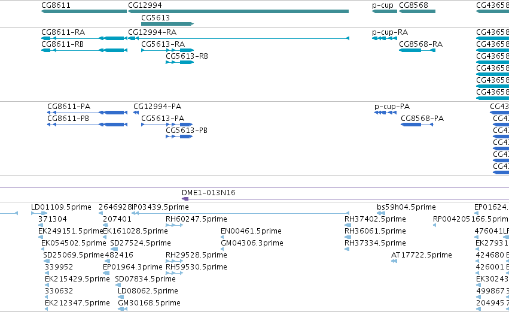This screenshot has height=312, width=509.
Task: Select the RH37402.5prime EST label
Action: pyautogui.click(x=375, y=219)
